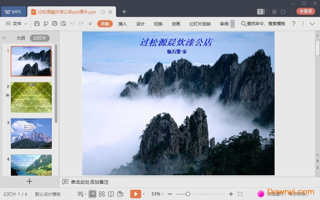Image resolution: width=320 pixels, height=200 pixels.
Task: Open the 53% zoom level dropdown
Action: 158,194
